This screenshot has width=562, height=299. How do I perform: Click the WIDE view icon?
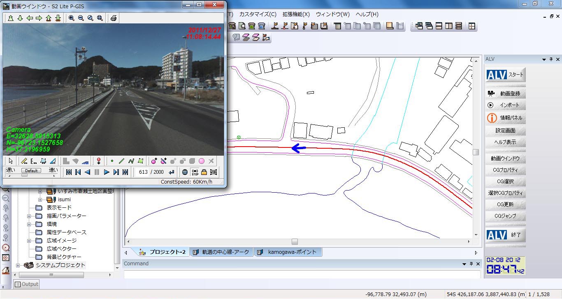pyautogui.click(x=214, y=172)
